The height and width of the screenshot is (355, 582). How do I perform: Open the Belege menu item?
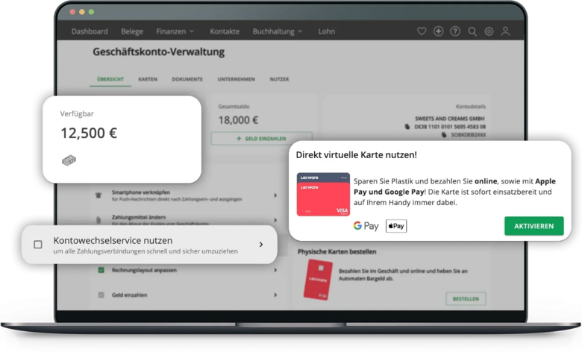point(131,31)
